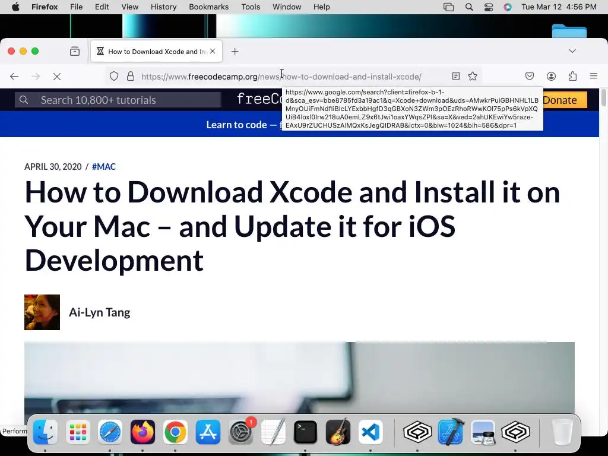Open the Tools menu
608x456 pixels.
coord(251,7)
